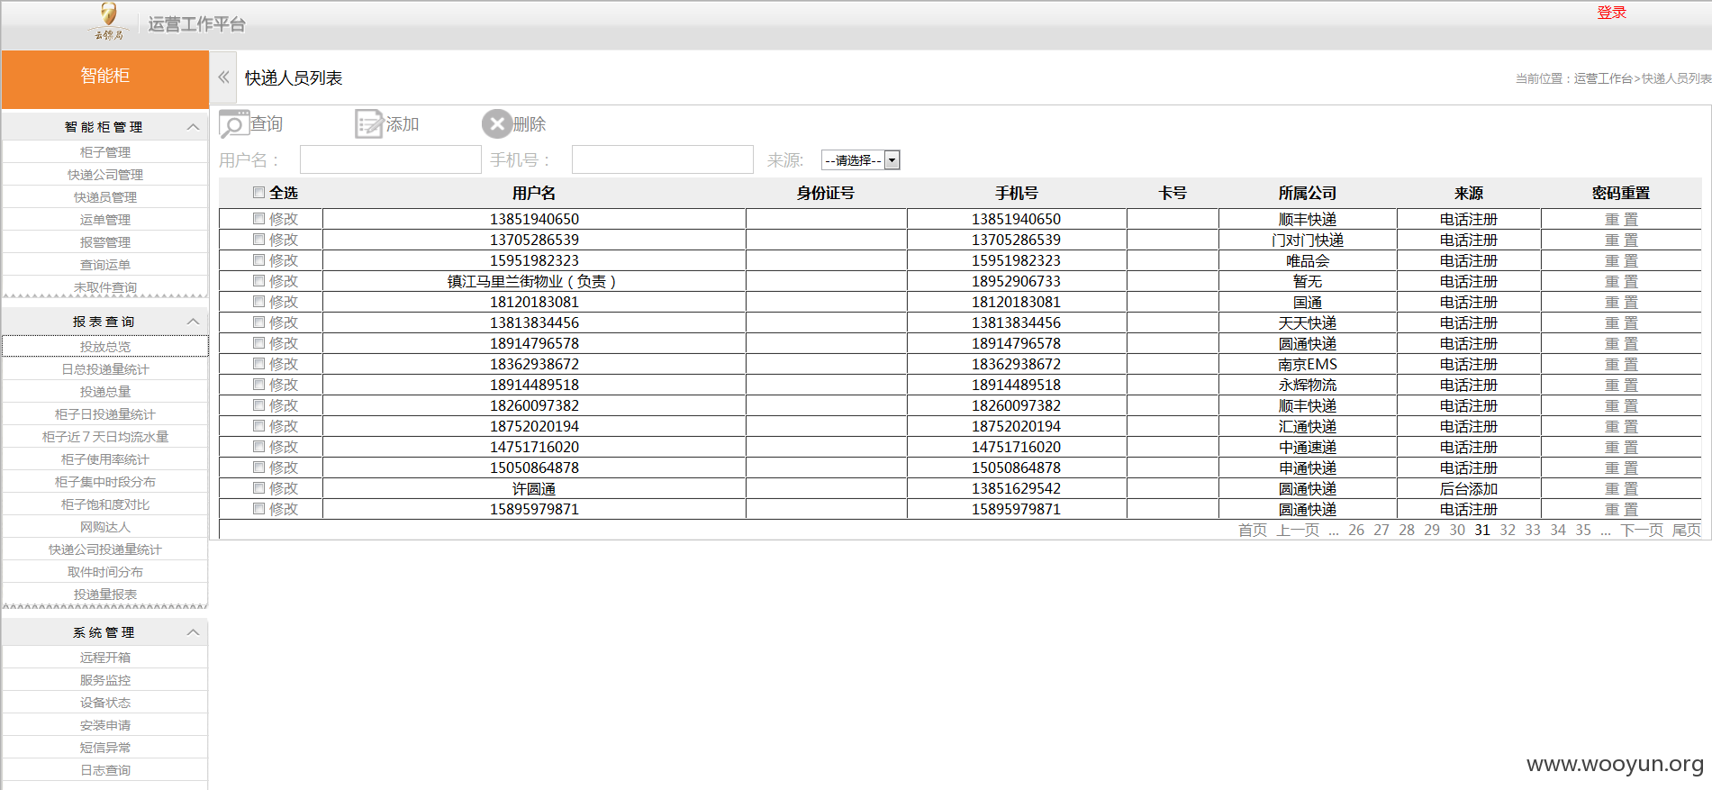Check the row for 13813834456
1712x790 pixels.
pos(259,322)
